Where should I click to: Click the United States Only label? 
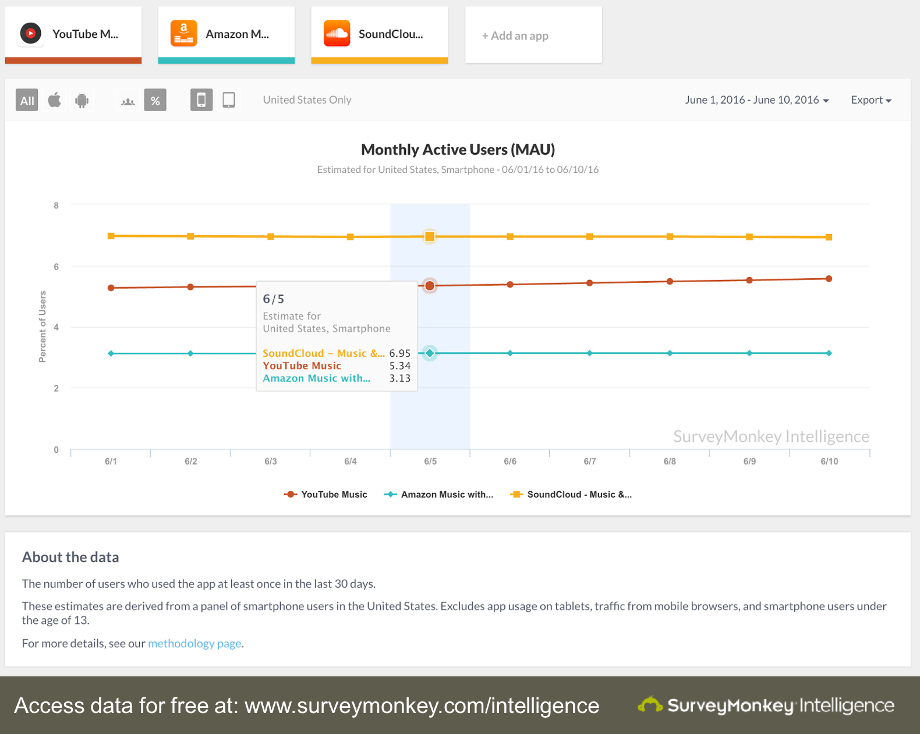click(x=307, y=100)
